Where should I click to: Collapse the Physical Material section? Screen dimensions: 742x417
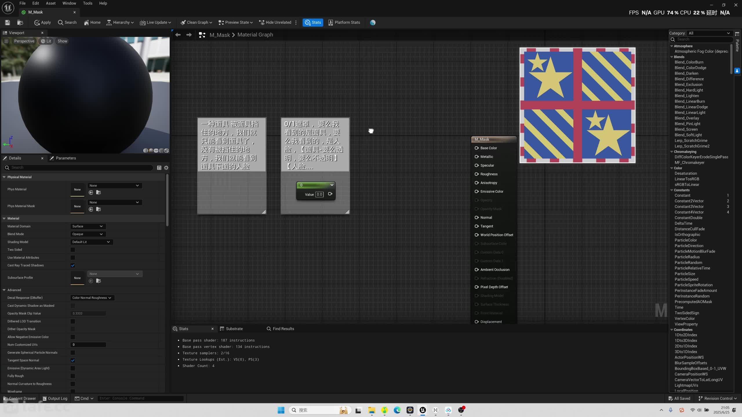(x=4, y=177)
